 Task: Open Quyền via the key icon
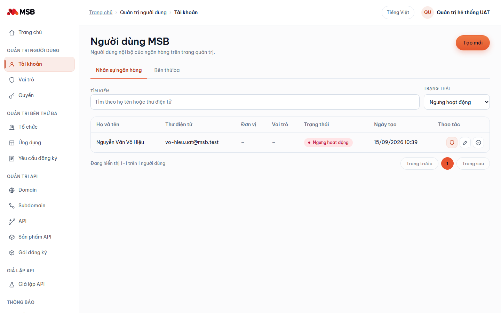[12, 96]
